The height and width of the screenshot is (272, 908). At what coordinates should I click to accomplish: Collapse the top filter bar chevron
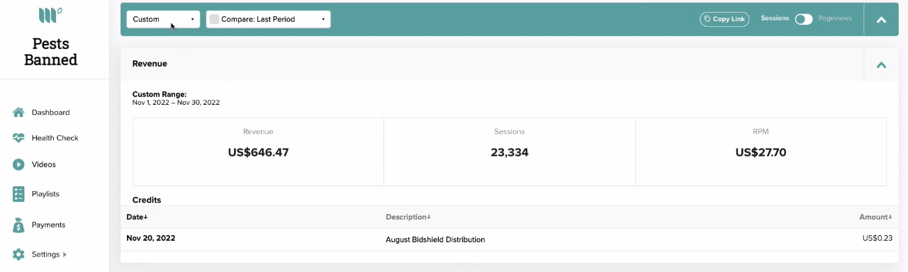882,20
